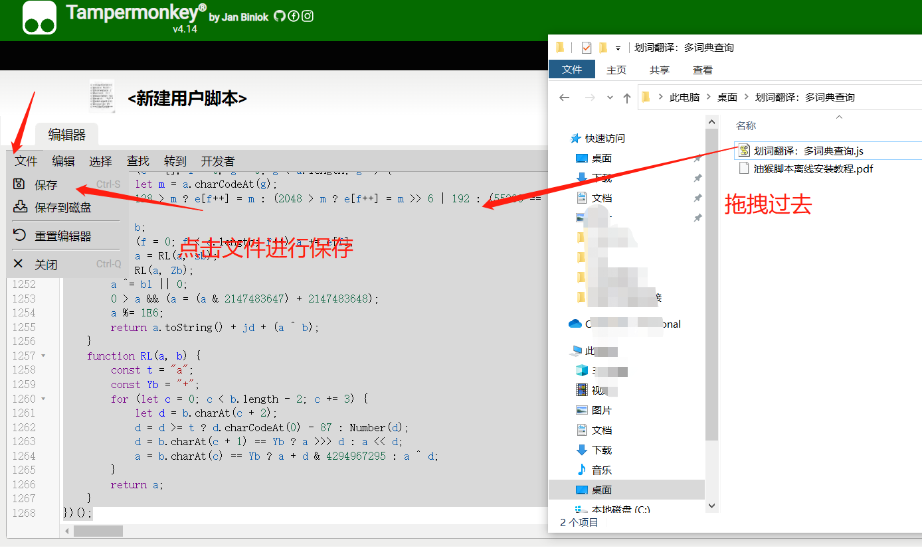Go up one folder with the up arrow

[x=627, y=98]
